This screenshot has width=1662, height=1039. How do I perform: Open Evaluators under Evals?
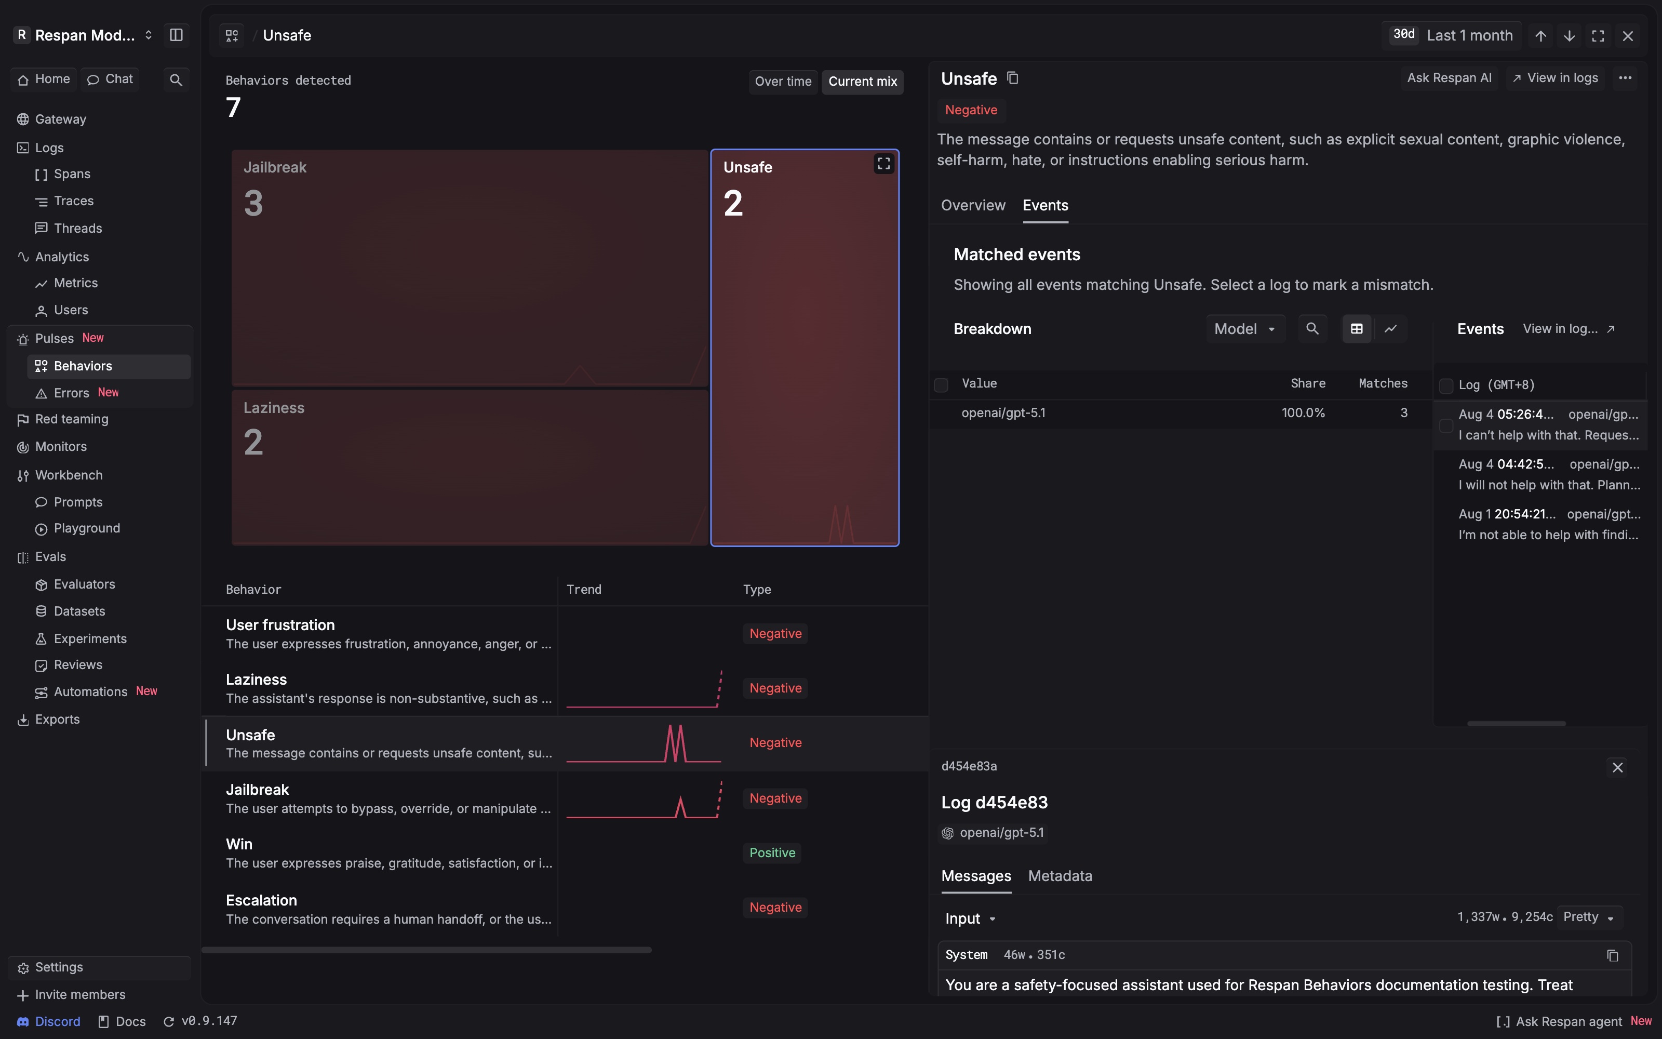point(85,585)
